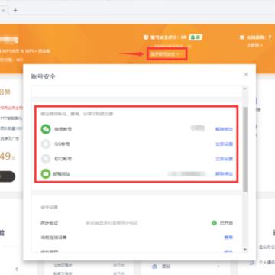Click the grey DingTalk account icon
The height and width of the screenshot is (275, 275).
46,159
